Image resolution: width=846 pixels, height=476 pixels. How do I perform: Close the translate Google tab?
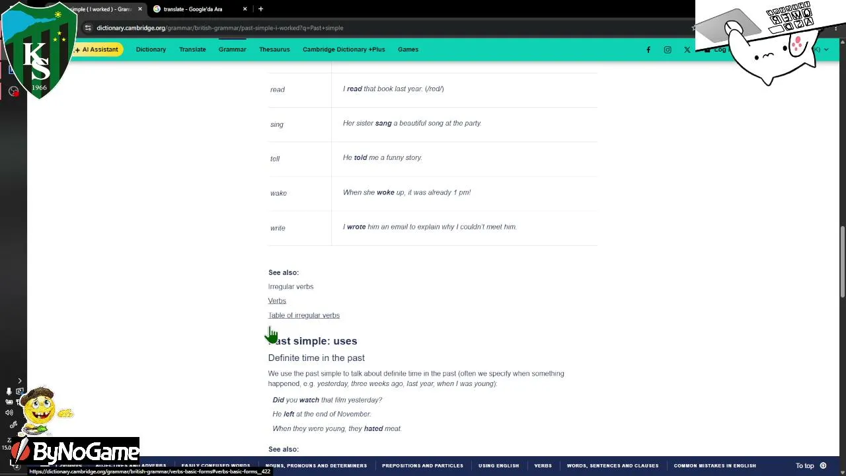(x=245, y=9)
